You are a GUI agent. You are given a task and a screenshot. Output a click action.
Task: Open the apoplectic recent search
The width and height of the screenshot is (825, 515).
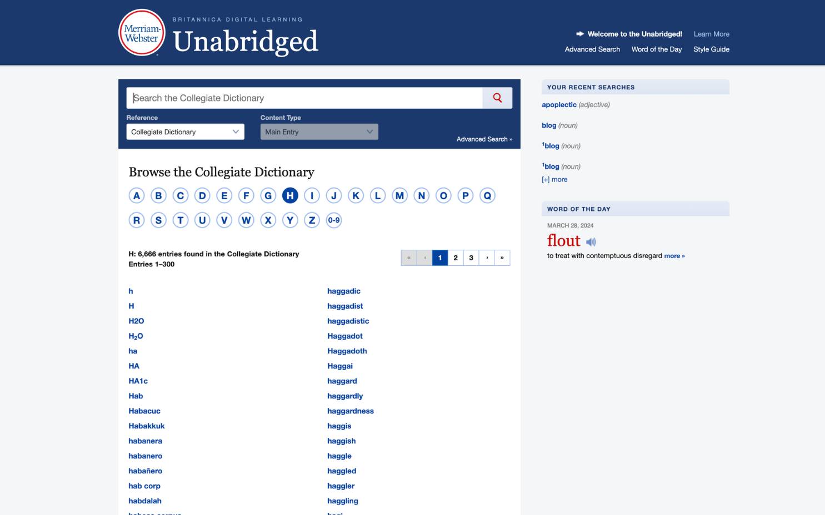(x=559, y=105)
